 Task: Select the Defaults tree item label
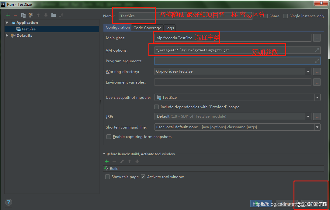click(24, 35)
